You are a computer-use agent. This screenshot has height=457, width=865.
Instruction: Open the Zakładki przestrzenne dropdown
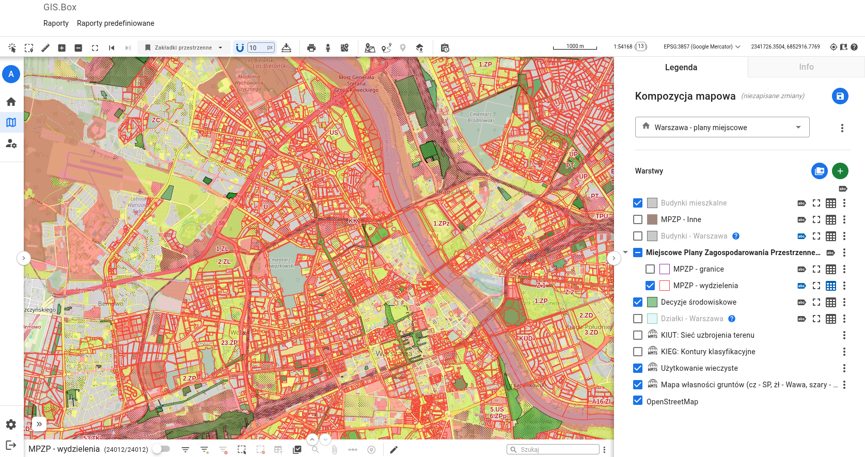point(184,48)
